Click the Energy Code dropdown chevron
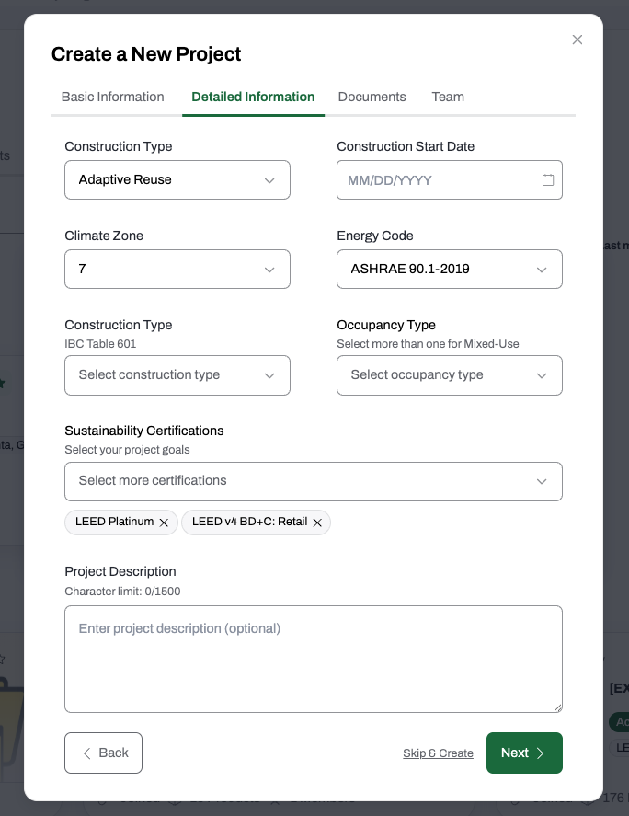Image resolution: width=629 pixels, height=816 pixels. pos(542,270)
